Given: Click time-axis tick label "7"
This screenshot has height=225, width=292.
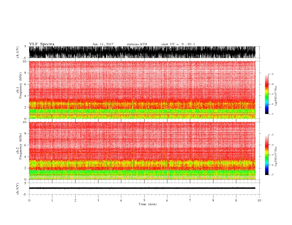Looking at the screenshot, I should 190,200.
